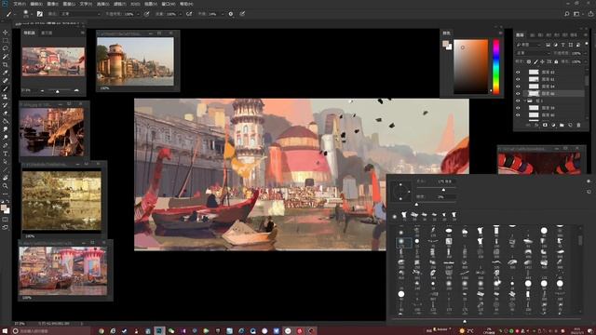Open the 文件 (File) menu
This screenshot has height=335, width=596.
pyautogui.click(x=20, y=4)
